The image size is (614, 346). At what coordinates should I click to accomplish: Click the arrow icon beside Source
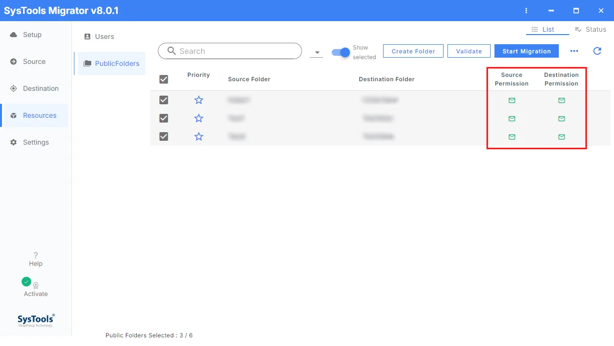pos(13,62)
